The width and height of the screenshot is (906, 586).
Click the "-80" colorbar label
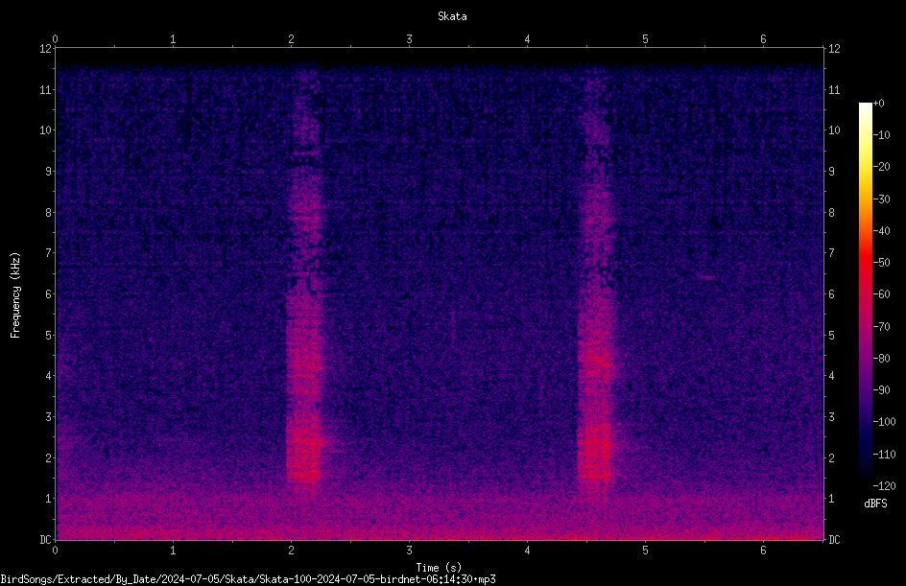(x=881, y=359)
